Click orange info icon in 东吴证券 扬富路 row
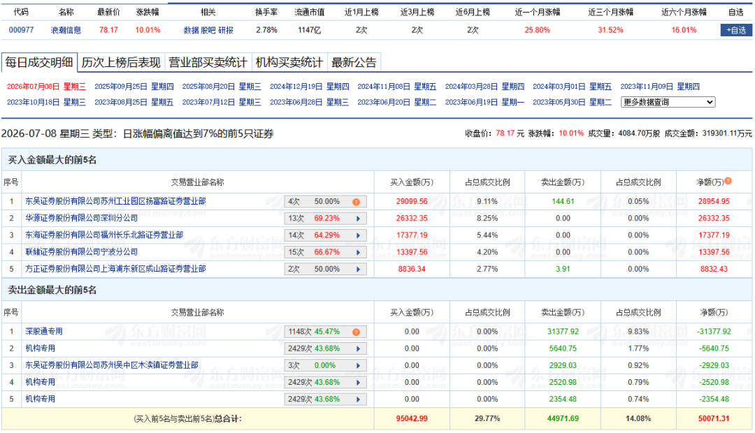This screenshot has width=755, height=433. click(x=356, y=202)
